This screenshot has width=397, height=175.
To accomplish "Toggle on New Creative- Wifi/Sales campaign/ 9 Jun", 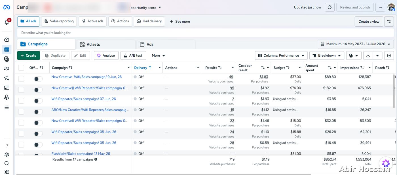I will click(x=38, y=79).
